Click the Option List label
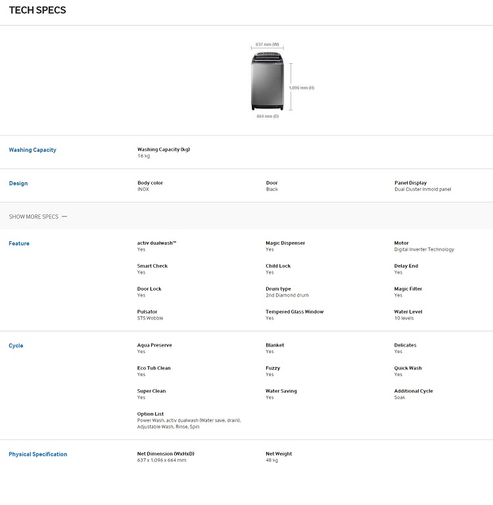The image size is (493, 505). pyautogui.click(x=151, y=414)
